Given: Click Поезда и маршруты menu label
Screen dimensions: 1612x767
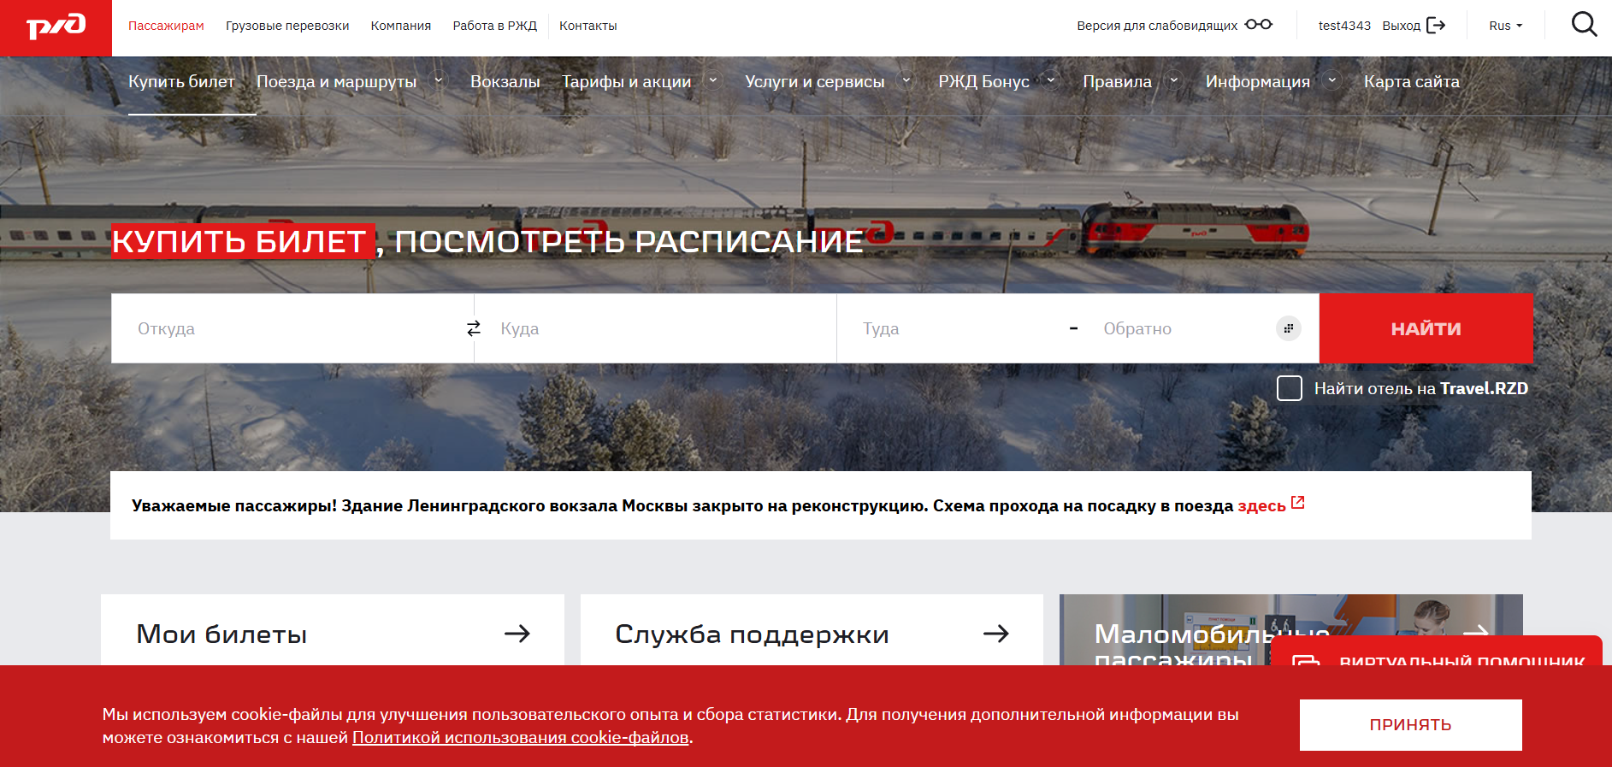Looking at the screenshot, I should [x=337, y=81].
